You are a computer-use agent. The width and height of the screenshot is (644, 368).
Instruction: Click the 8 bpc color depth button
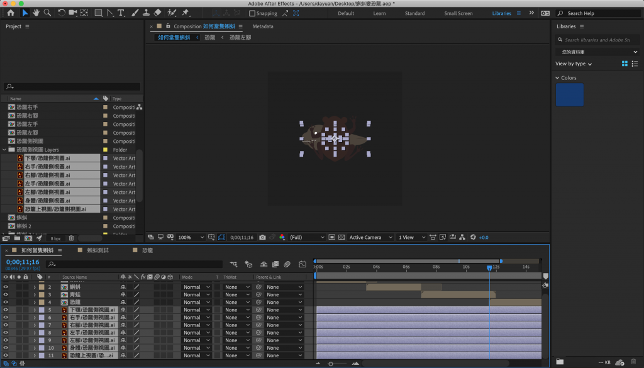click(x=55, y=238)
